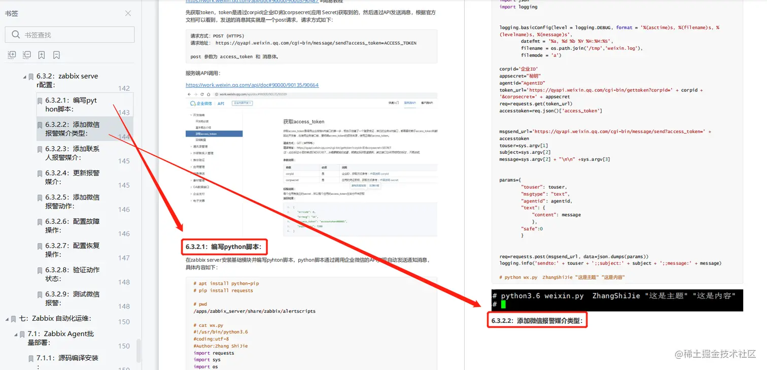
Task: Jump to bookmark 6.3.2.8 验证动作状态
Action: 73,274
